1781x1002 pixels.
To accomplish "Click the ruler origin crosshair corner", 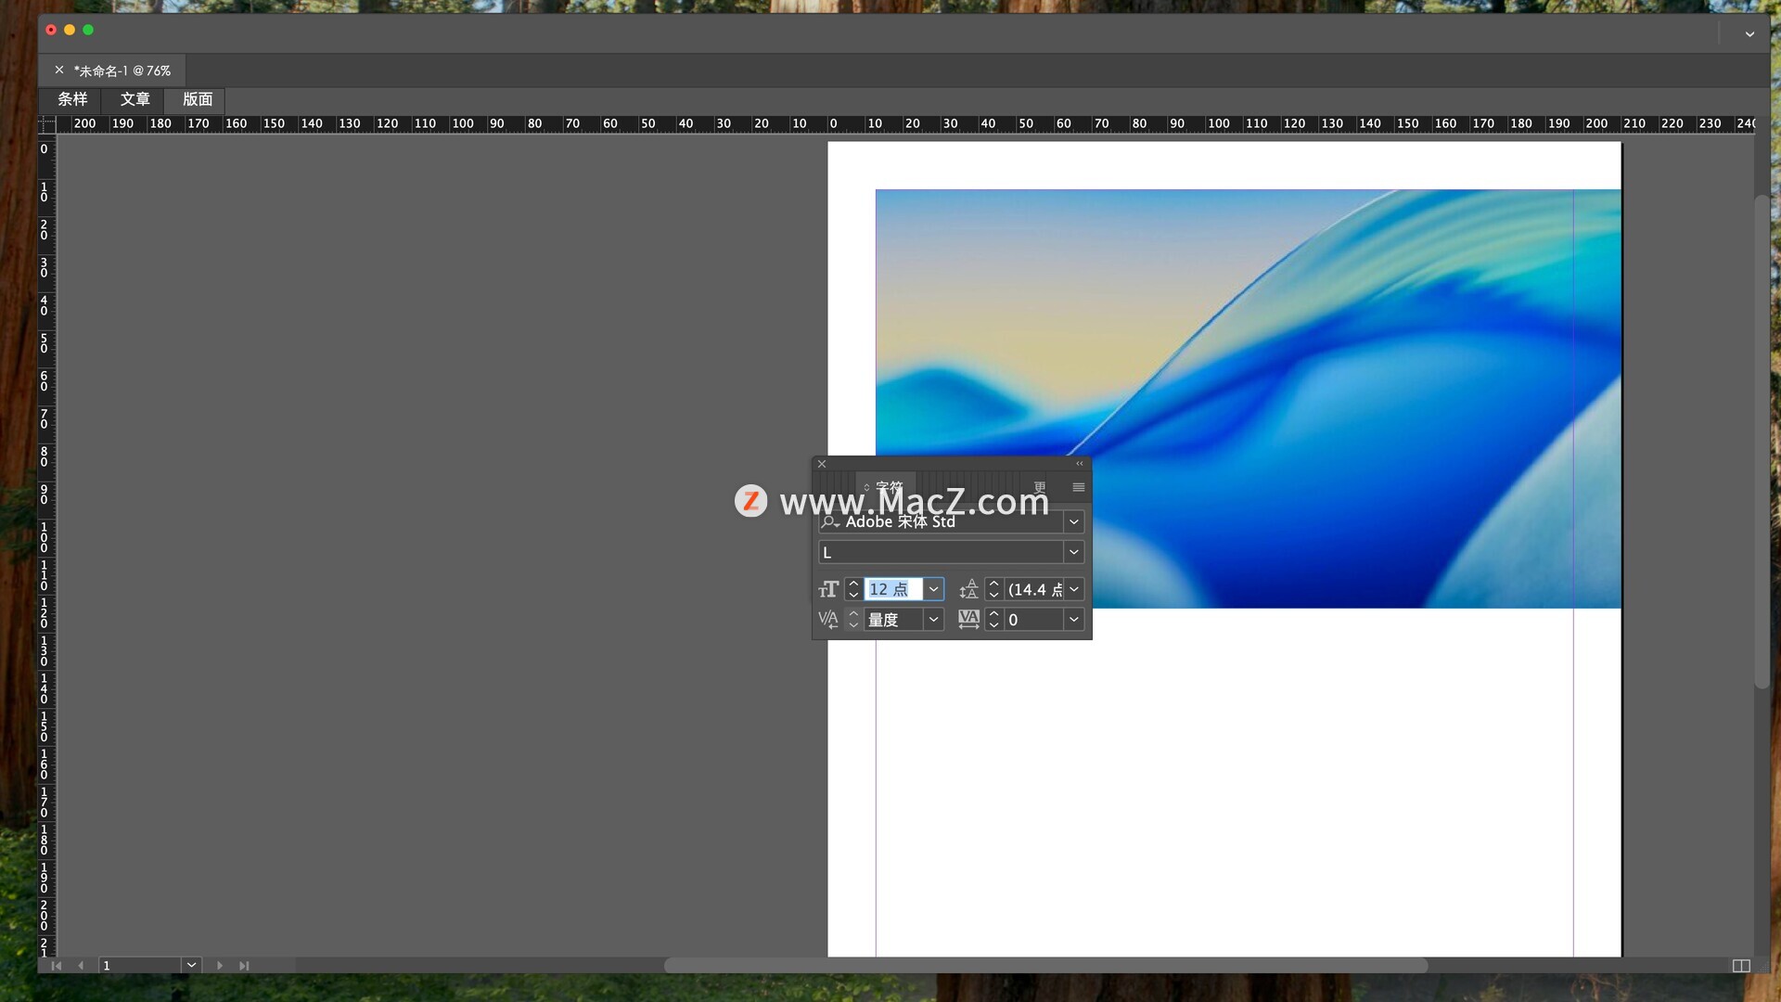I will pyautogui.click(x=46, y=124).
